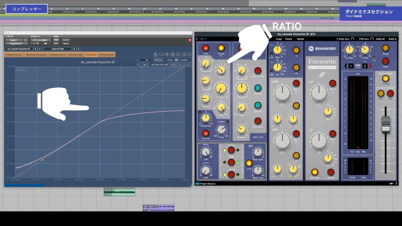Screen dimensions: 402x226
Task: Adjust the de-esser Freq knob
Action: [221, 130]
